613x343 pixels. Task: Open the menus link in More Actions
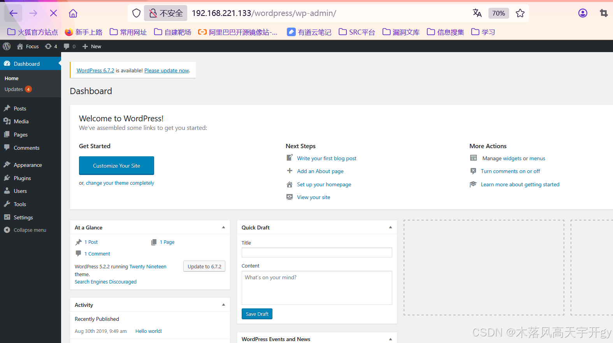pyautogui.click(x=537, y=158)
